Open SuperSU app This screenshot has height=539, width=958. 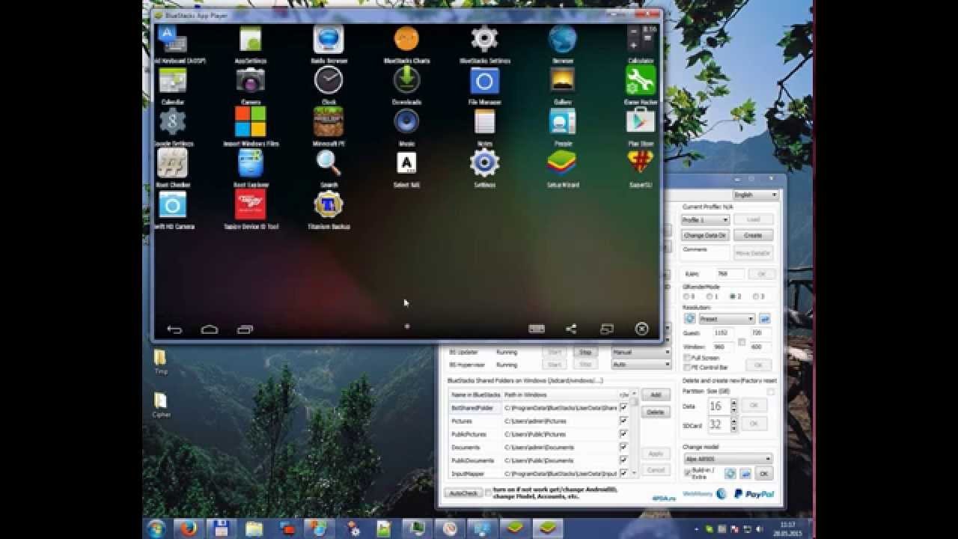[x=641, y=162]
